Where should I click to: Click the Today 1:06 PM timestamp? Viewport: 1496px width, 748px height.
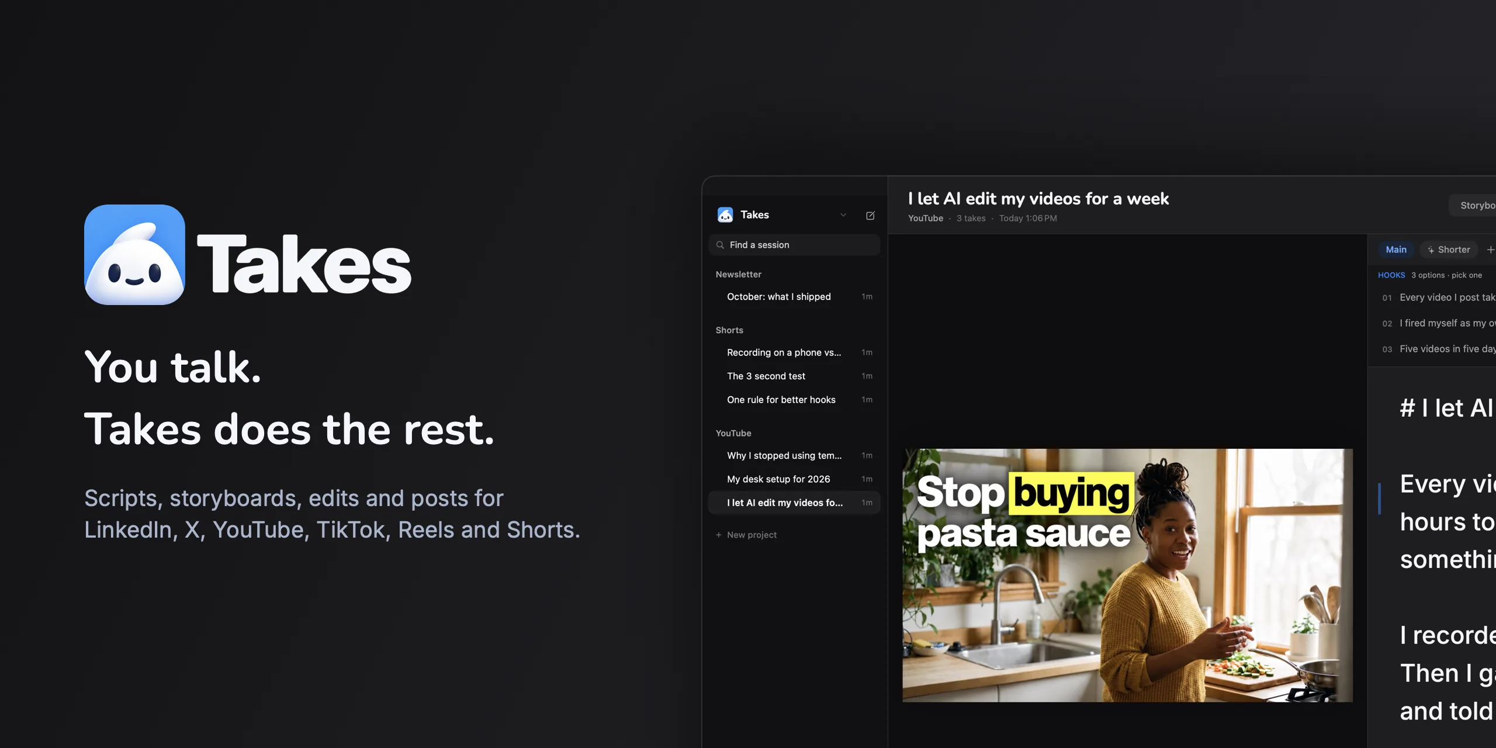point(1028,218)
